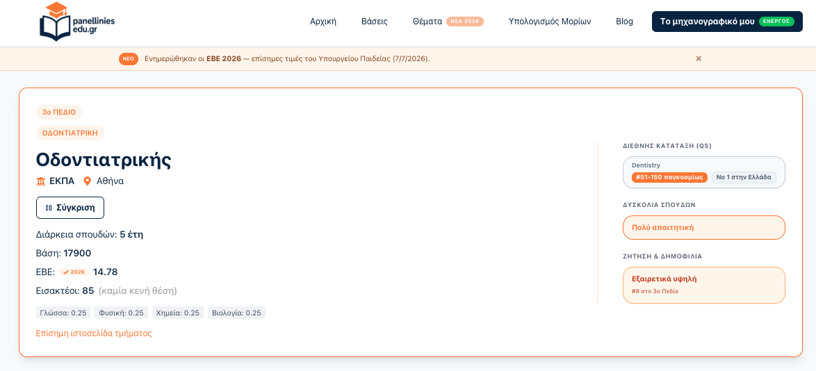Dismiss the EBE 2026 announcement banner
The width and height of the screenshot is (816, 371).
(699, 58)
